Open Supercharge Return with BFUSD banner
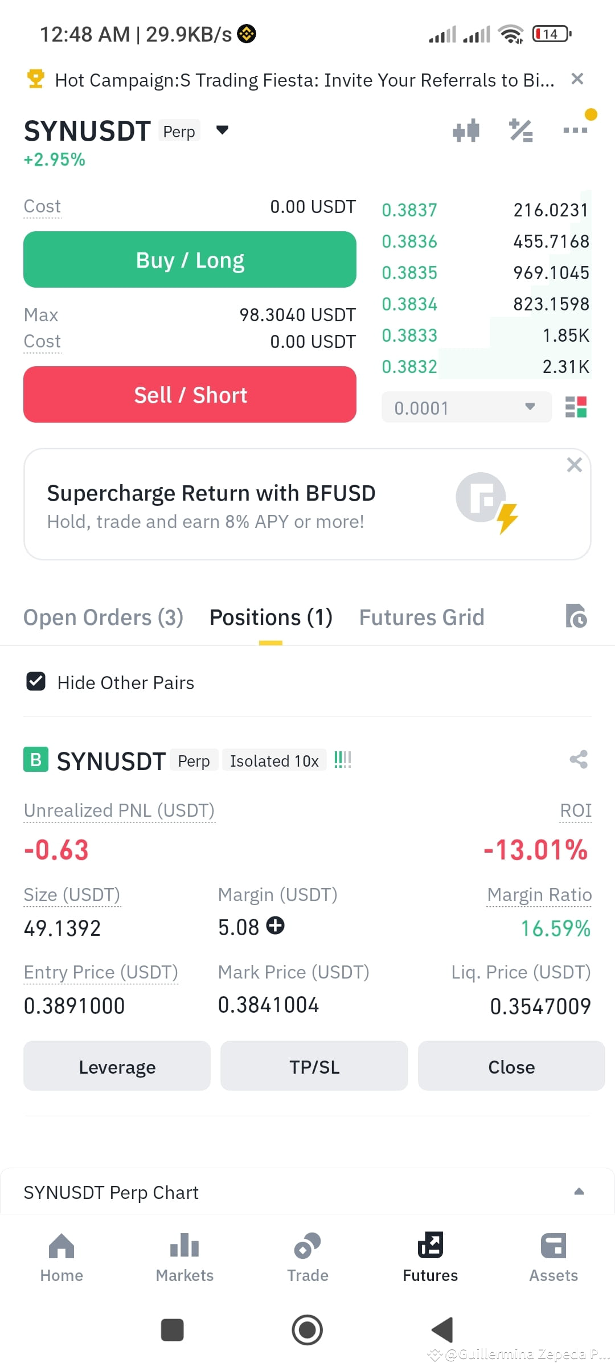Viewport: 615px width, 1367px height. pyautogui.click(x=307, y=505)
